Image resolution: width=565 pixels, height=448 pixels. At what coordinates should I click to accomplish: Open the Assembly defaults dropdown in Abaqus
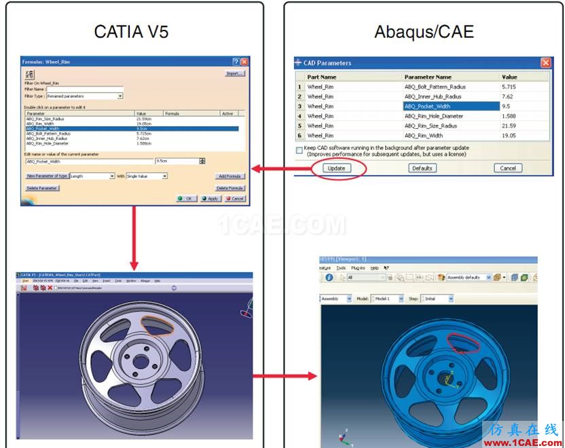[x=488, y=278]
